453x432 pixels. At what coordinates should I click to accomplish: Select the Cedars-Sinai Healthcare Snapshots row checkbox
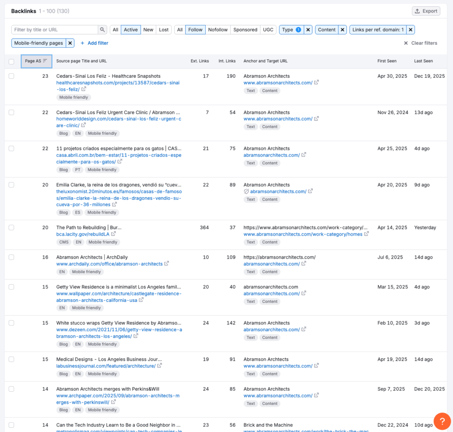[x=12, y=76]
